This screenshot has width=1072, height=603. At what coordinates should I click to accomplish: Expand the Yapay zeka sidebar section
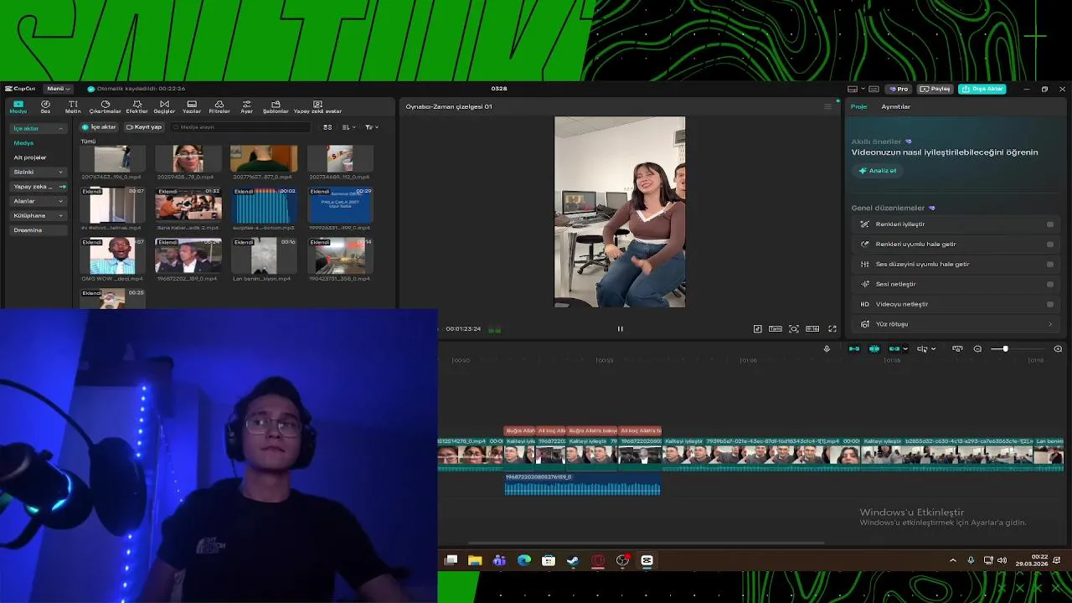pos(38,186)
